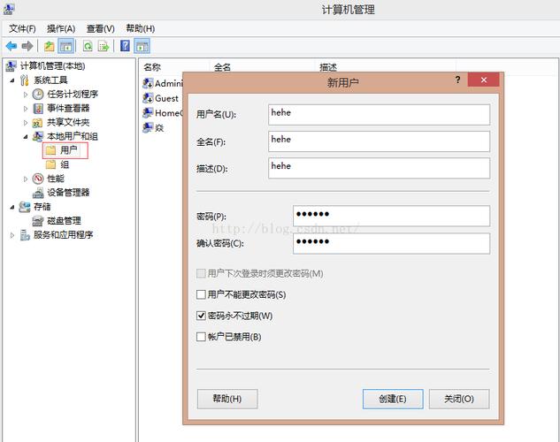Toggle the Show/Hide console tree icon
This screenshot has width=560, height=442.
(65, 46)
